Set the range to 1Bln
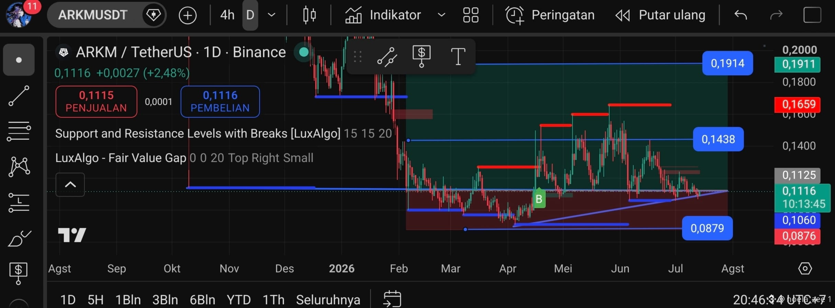This screenshot has height=308, width=835. (x=128, y=300)
